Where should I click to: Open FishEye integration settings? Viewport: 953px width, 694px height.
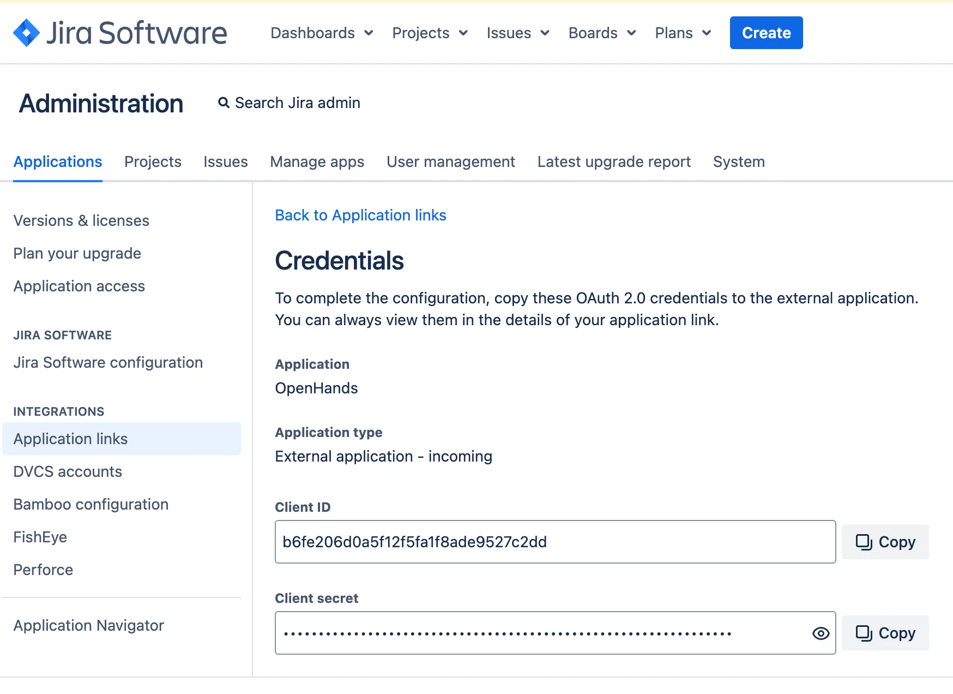[40, 537]
